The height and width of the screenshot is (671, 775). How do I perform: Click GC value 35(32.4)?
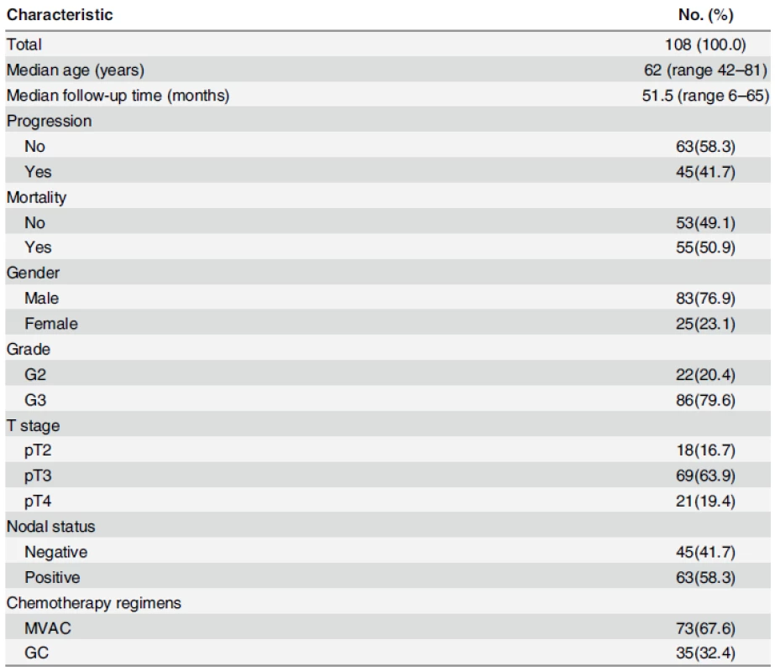705,653
